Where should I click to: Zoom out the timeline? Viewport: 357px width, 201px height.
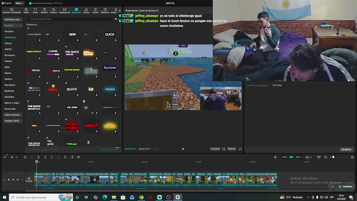[x=325, y=157]
